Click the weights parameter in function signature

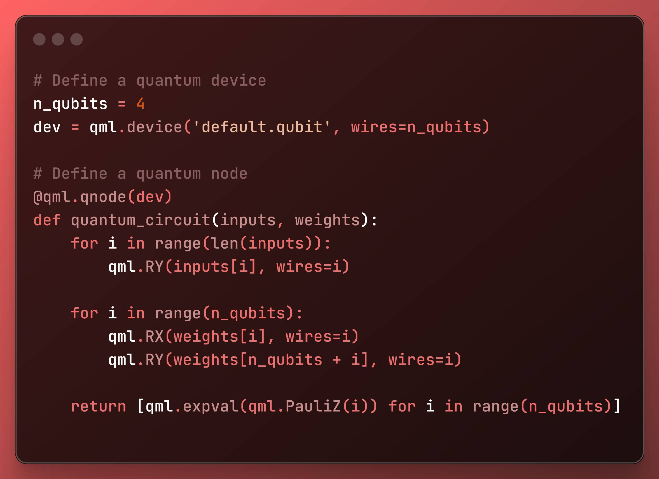pyautogui.click(x=327, y=220)
